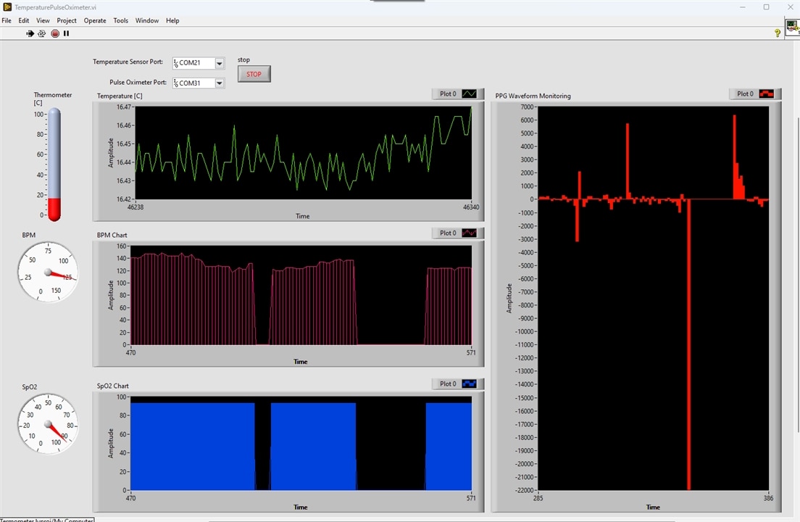Click the VI connector icon at top right
800x522 pixels.
coord(792,26)
